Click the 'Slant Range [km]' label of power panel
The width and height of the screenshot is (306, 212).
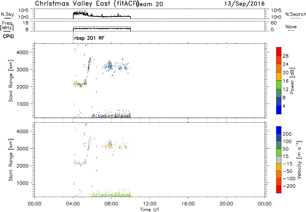(11, 81)
